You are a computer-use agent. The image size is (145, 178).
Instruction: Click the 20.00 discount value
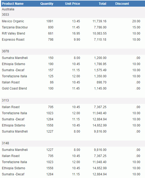136,21
